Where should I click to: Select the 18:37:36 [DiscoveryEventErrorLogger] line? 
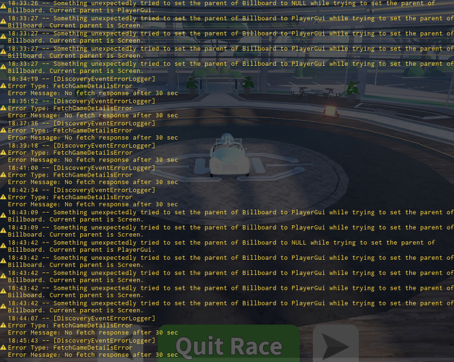point(82,124)
